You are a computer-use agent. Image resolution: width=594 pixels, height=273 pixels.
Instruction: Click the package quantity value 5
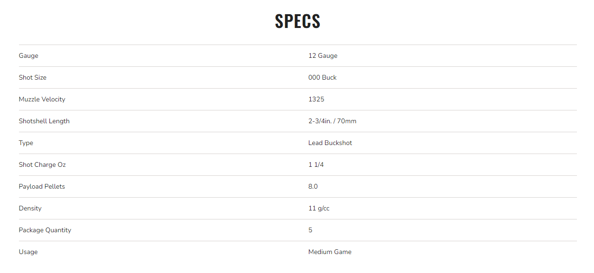310,230
